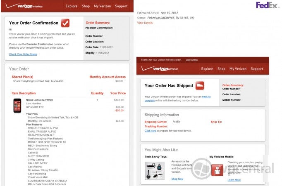
Task: Click the 'Shipping Carrier:' label
Action: [x=156, y=122]
